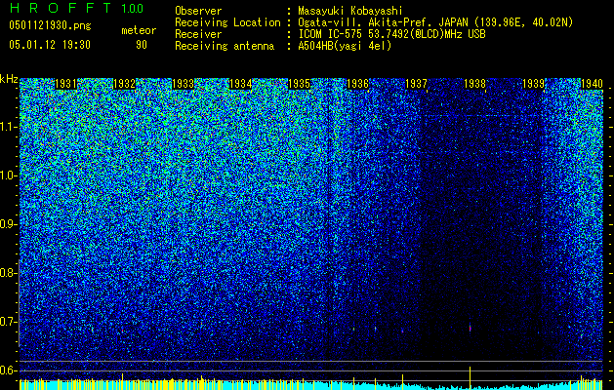Click the 1.1 kHz axis label
The image size is (614, 390).
[x=8, y=127]
